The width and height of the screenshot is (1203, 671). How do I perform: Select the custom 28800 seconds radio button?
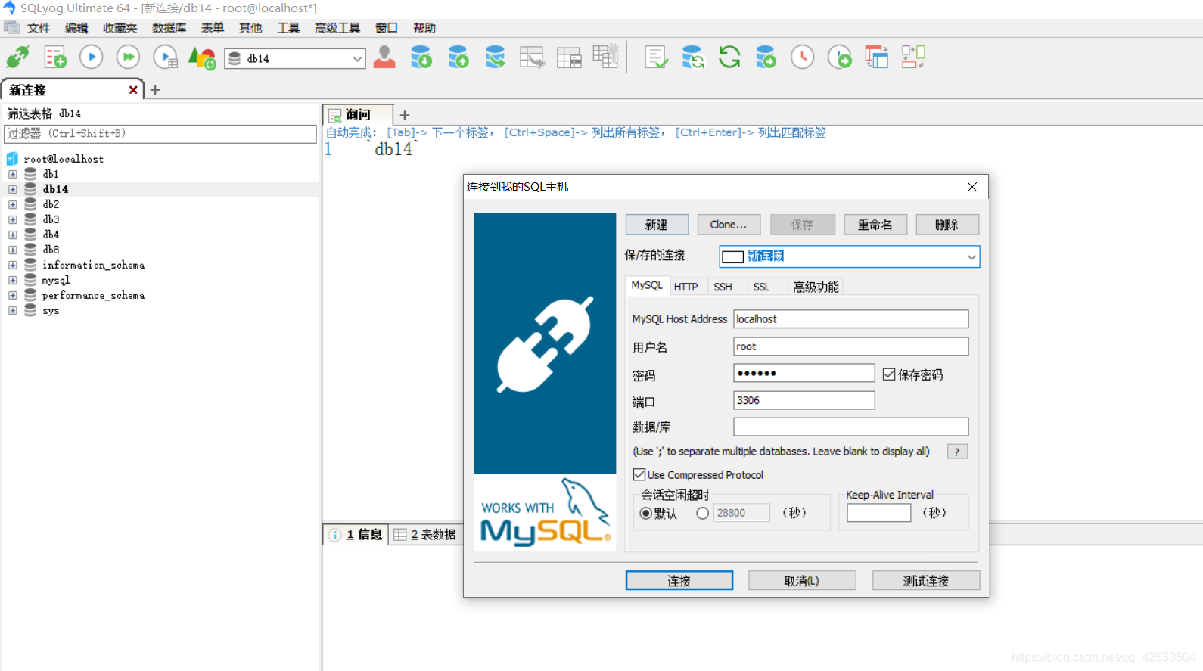pos(703,513)
